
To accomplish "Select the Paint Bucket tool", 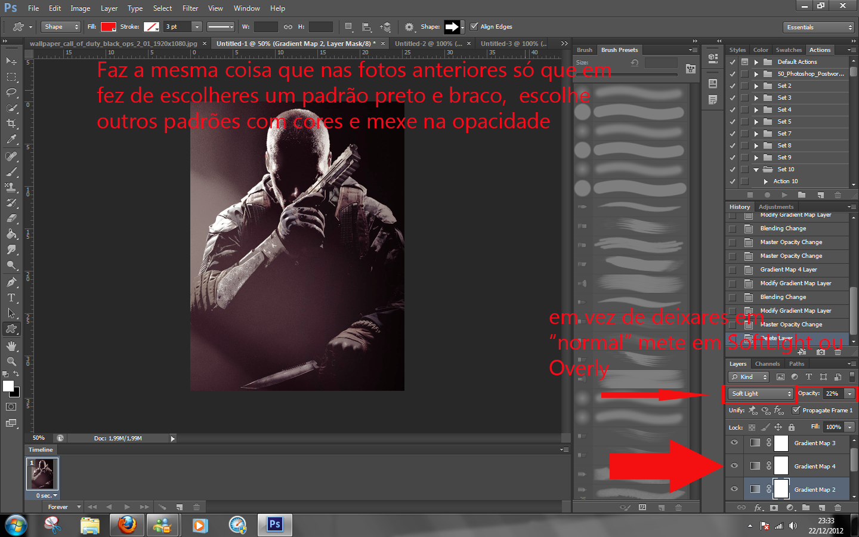I will click(x=11, y=234).
